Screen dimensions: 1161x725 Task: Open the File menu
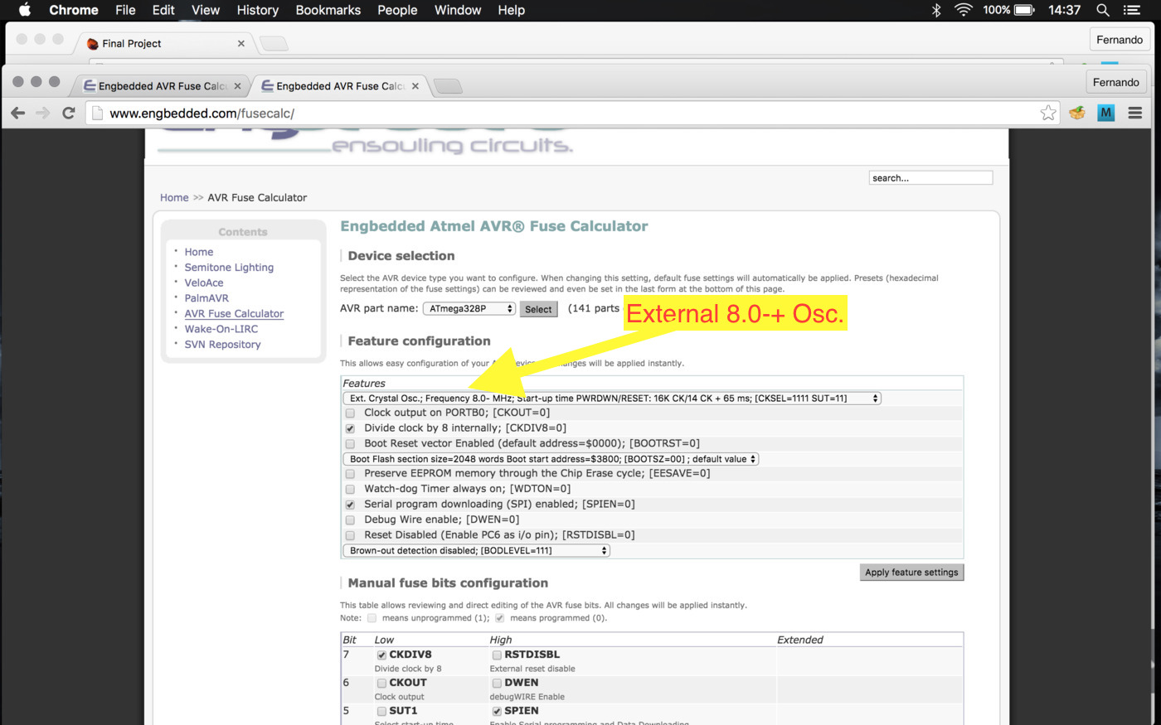(x=125, y=10)
